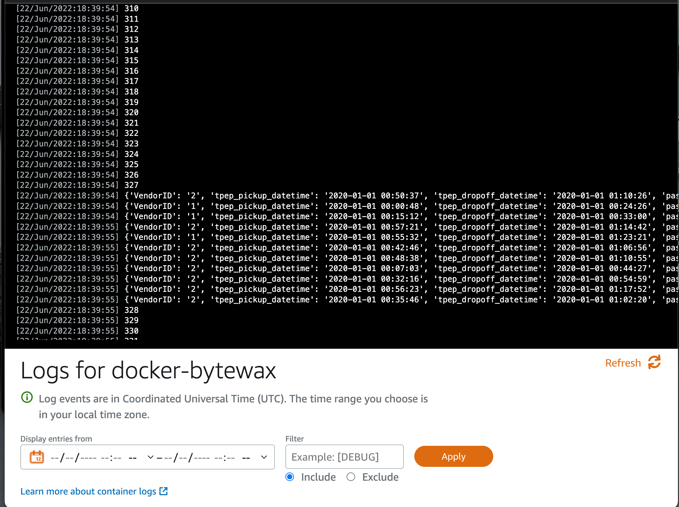Click the green info circle icon
Viewport: 679px width, 507px height.
coord(27,397)
